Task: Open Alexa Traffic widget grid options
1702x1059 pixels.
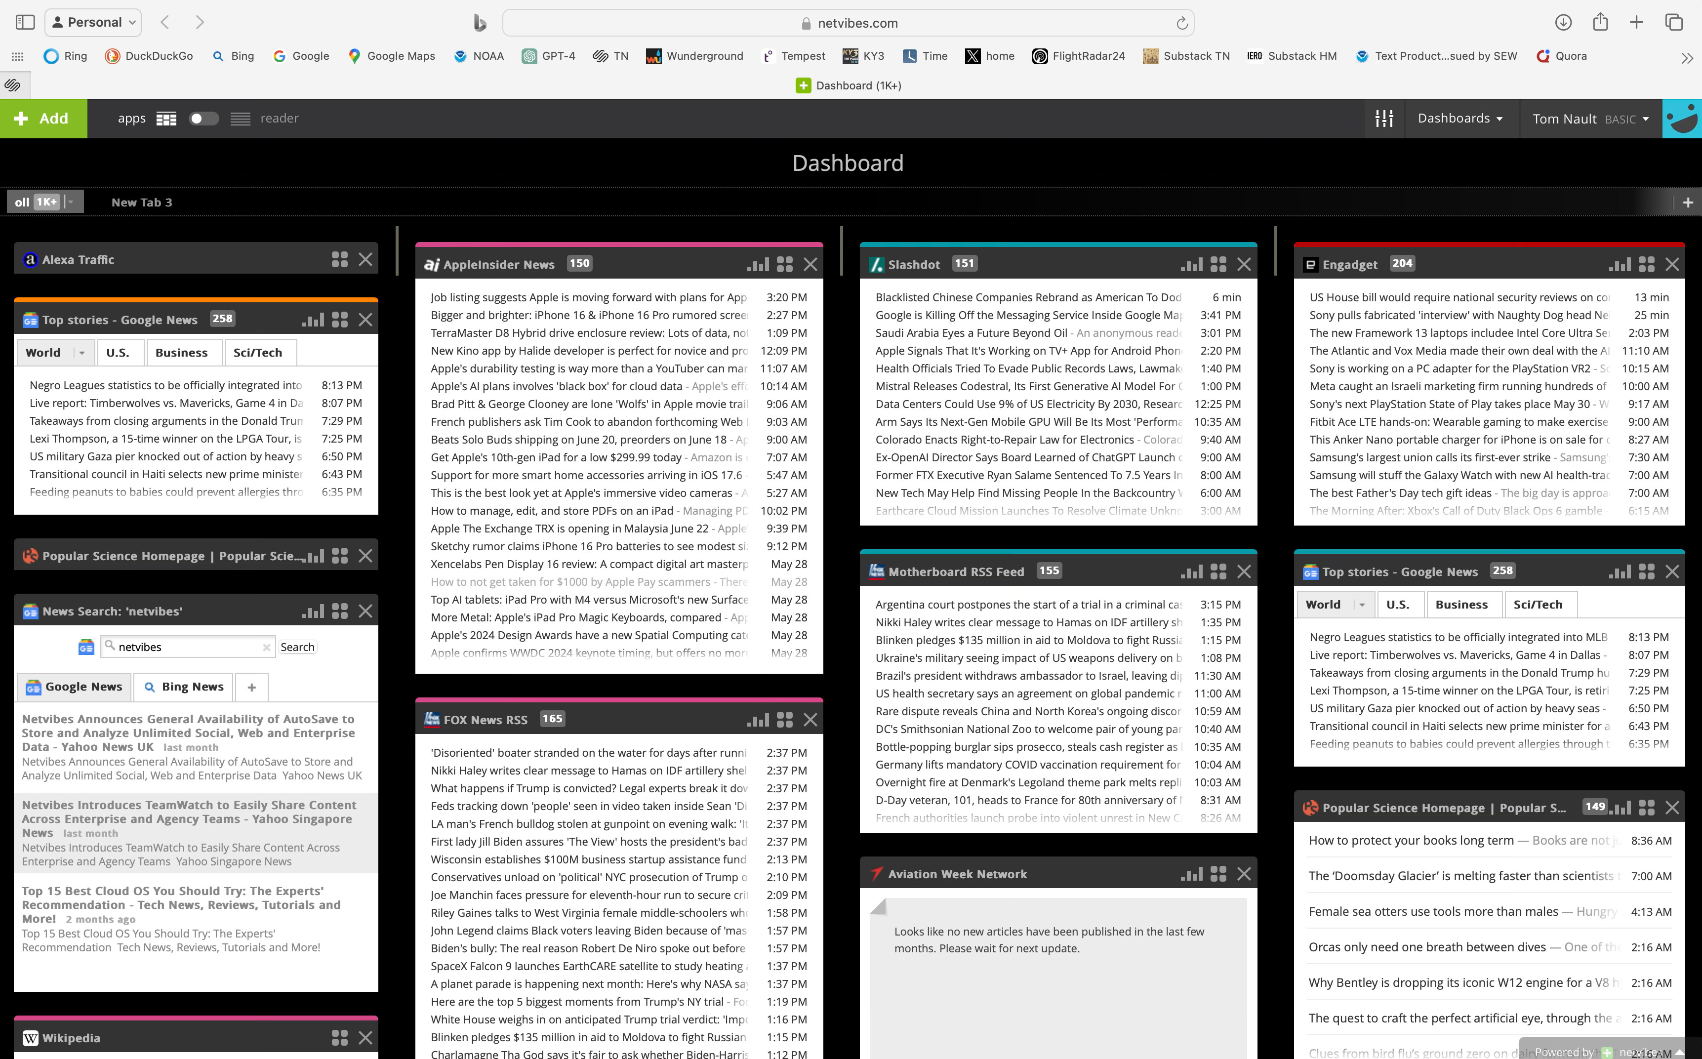Action: click(339, 259)
